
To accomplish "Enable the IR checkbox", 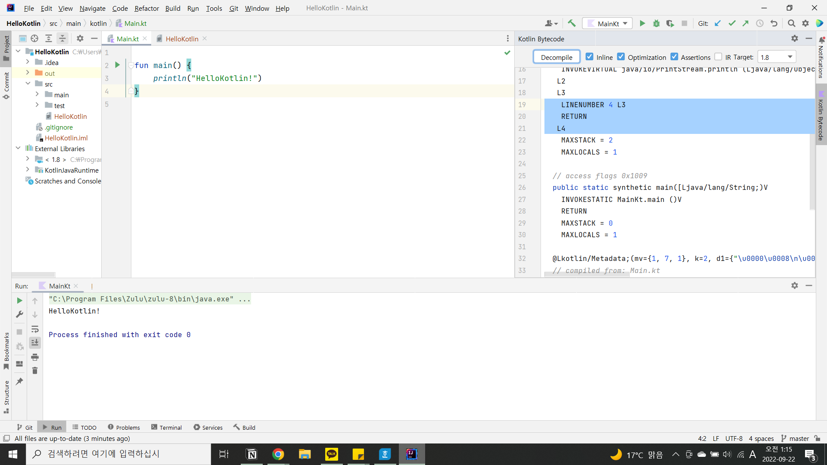I will point(718,57).
